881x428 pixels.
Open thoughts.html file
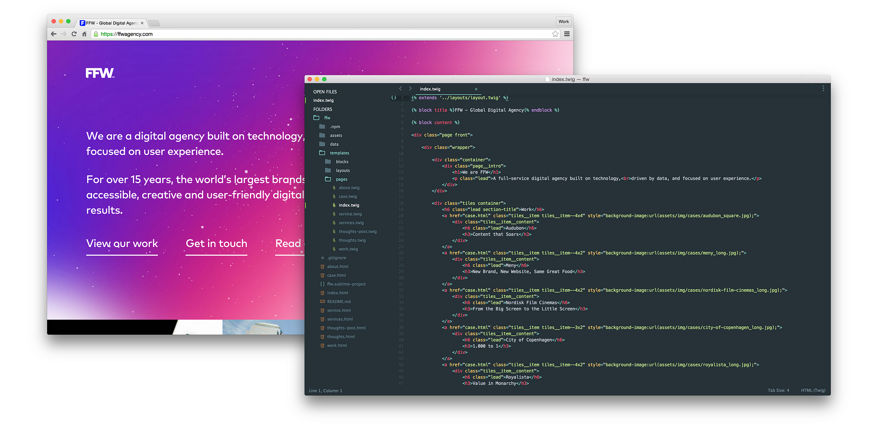[341, 337]
